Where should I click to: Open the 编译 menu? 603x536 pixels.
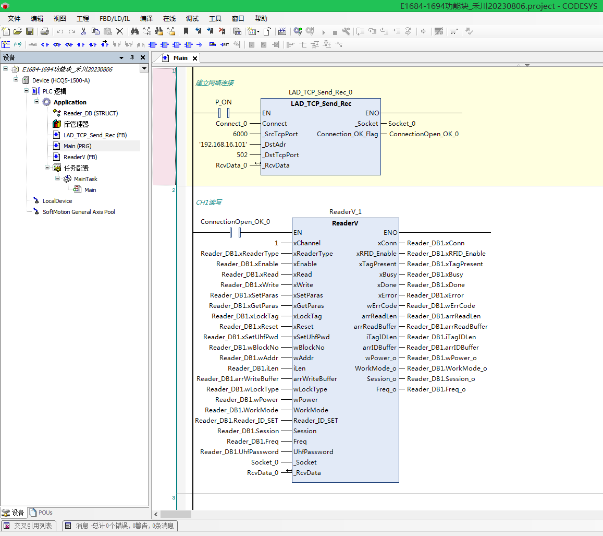(146, 18)
